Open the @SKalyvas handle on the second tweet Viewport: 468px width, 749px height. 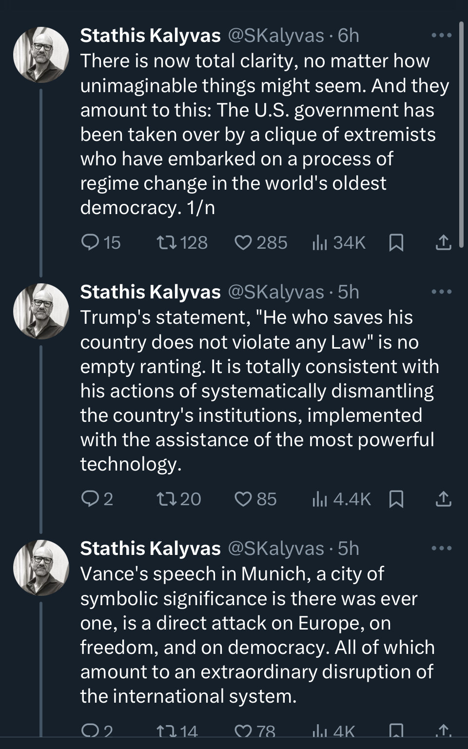(x=276, y=292)
